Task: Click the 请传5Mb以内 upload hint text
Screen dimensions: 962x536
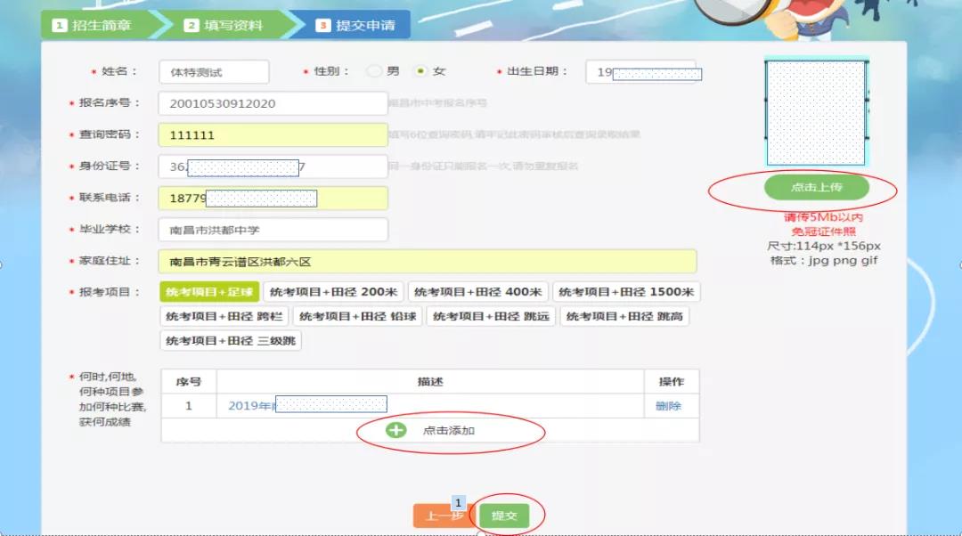Action: (x=823, y=217)
